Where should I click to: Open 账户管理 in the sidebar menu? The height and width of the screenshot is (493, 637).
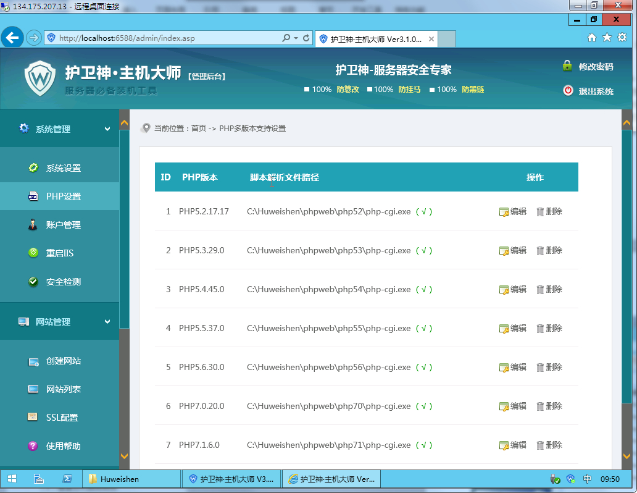tap(64, 225)
